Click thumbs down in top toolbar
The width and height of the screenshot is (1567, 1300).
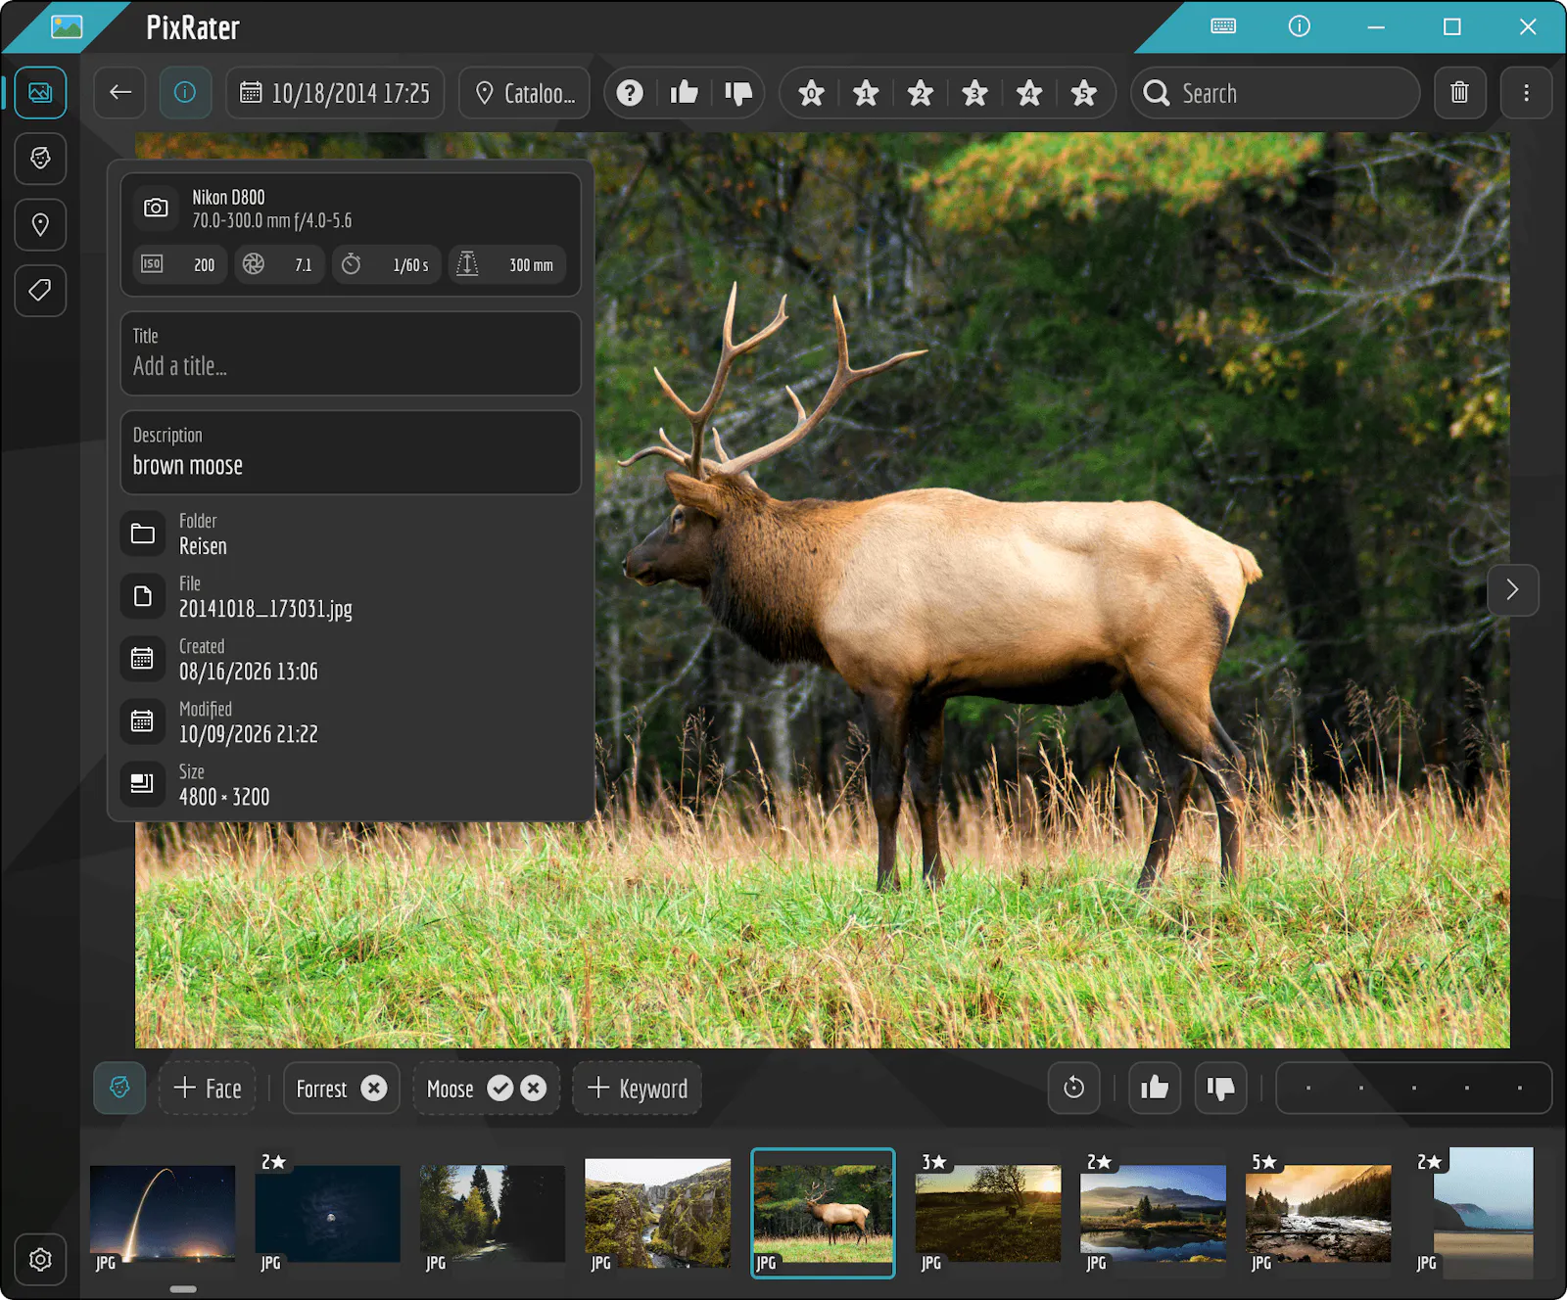[737, 93]
